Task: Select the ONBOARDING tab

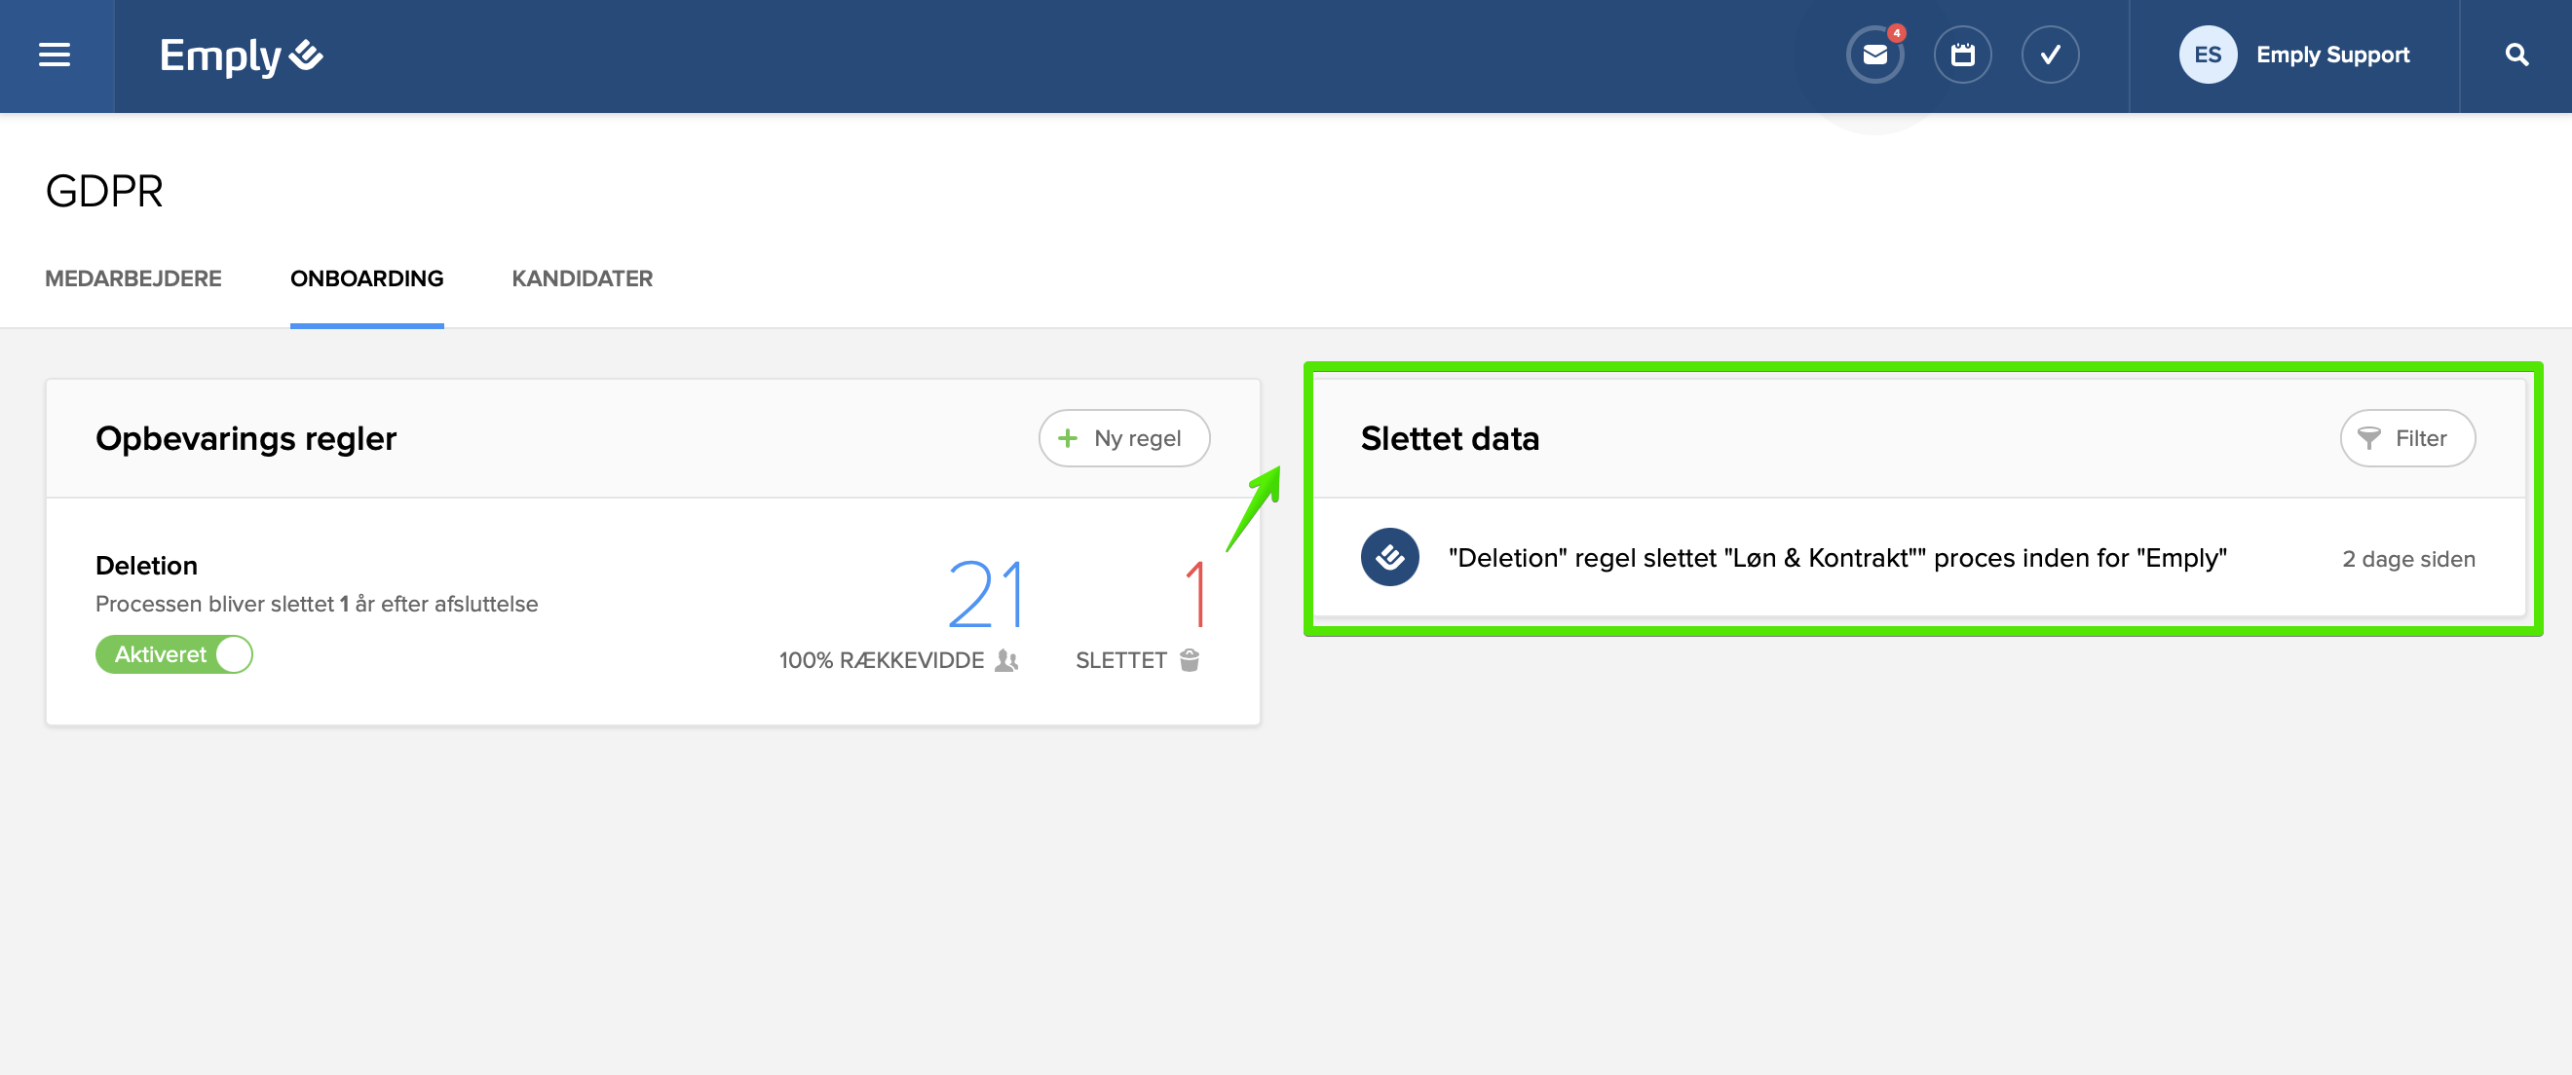Action: 366,278
